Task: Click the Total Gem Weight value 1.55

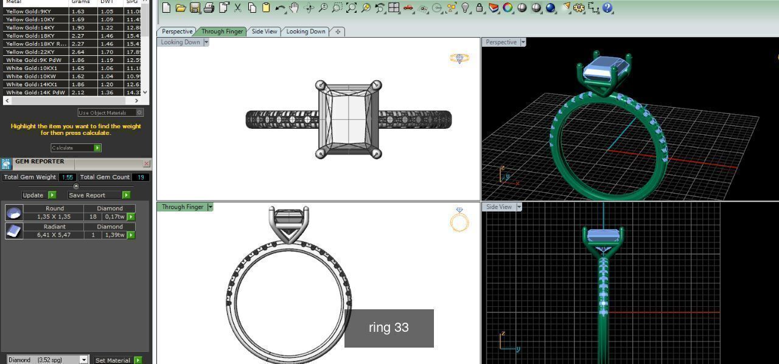Action: pyautogui.click(x=68, y=177)
